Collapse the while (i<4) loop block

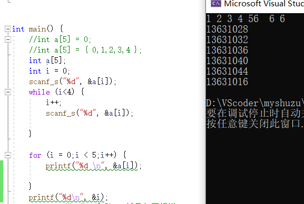click(x=8, y=92)
